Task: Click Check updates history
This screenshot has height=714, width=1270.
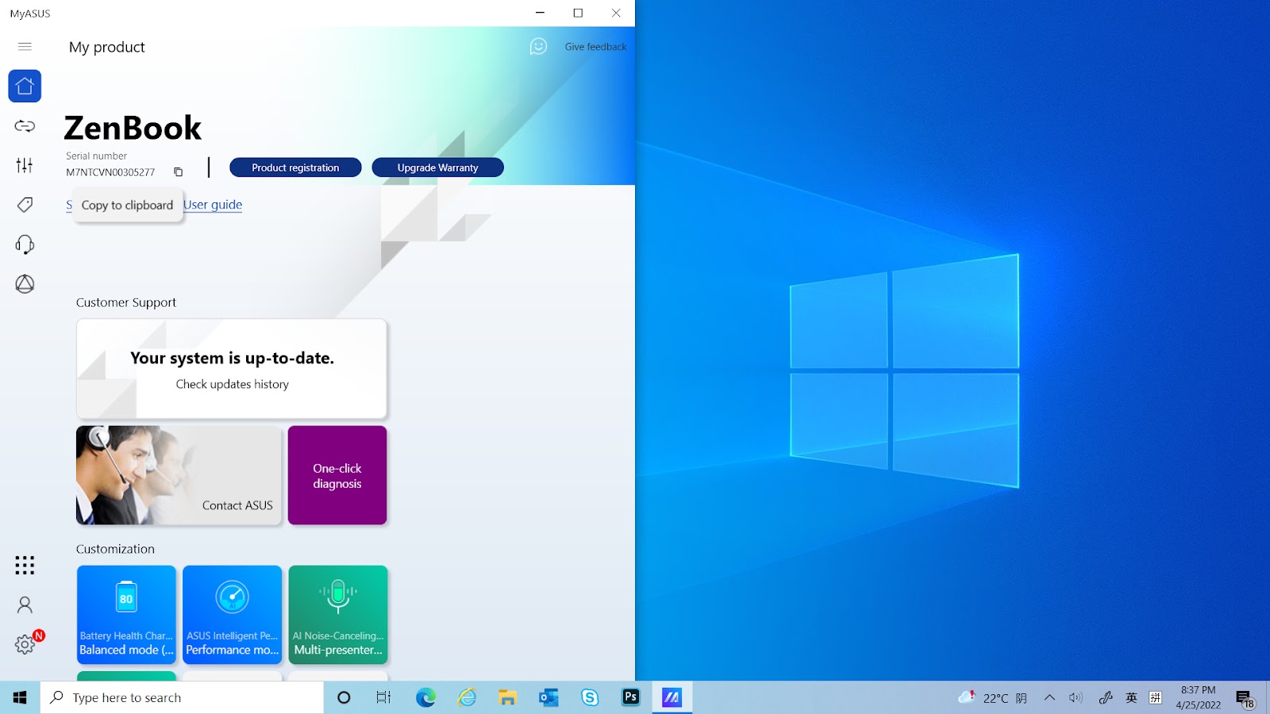Action: point(233,384)
